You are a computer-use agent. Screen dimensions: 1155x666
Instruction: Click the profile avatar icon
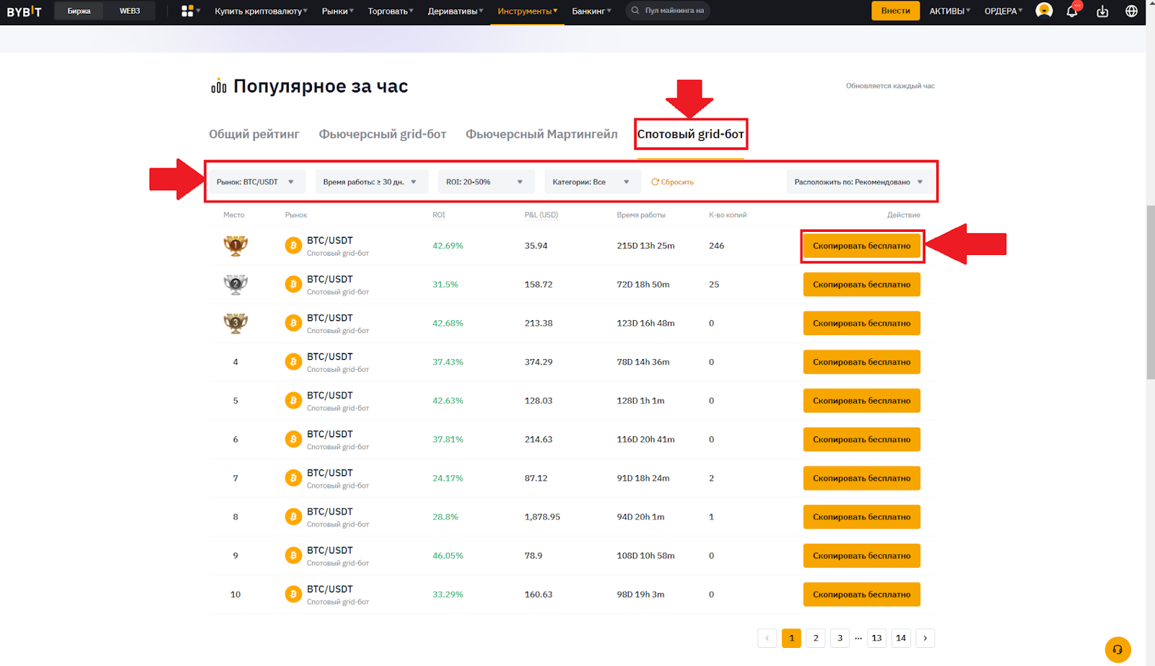point(1044,11)
